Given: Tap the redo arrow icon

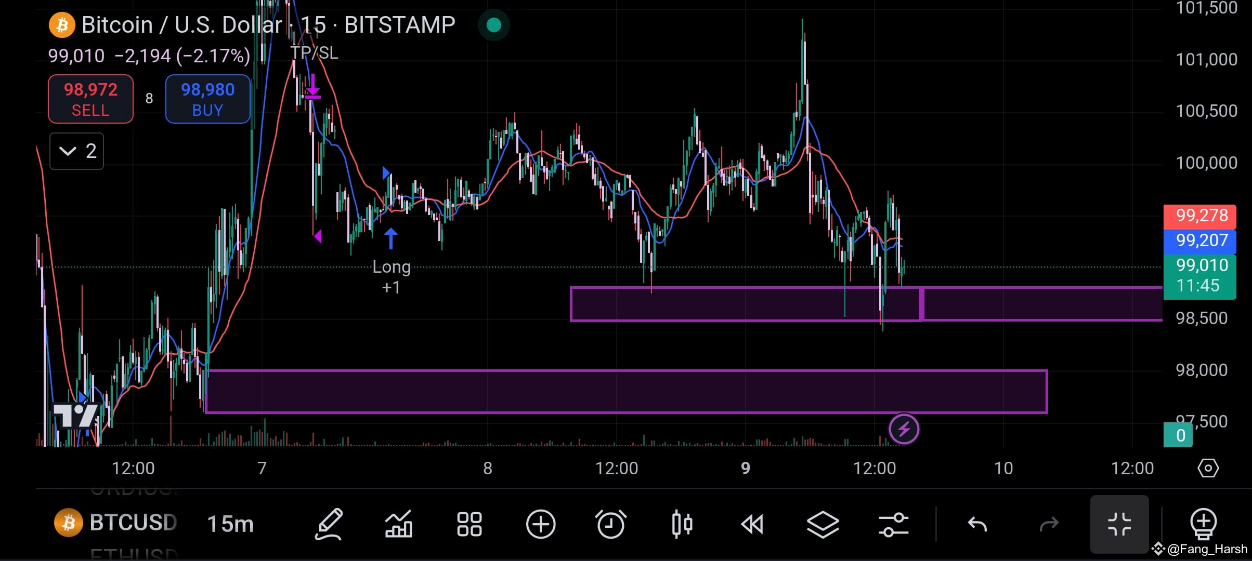Looking at the screenshot, I should click(1049, 524).
